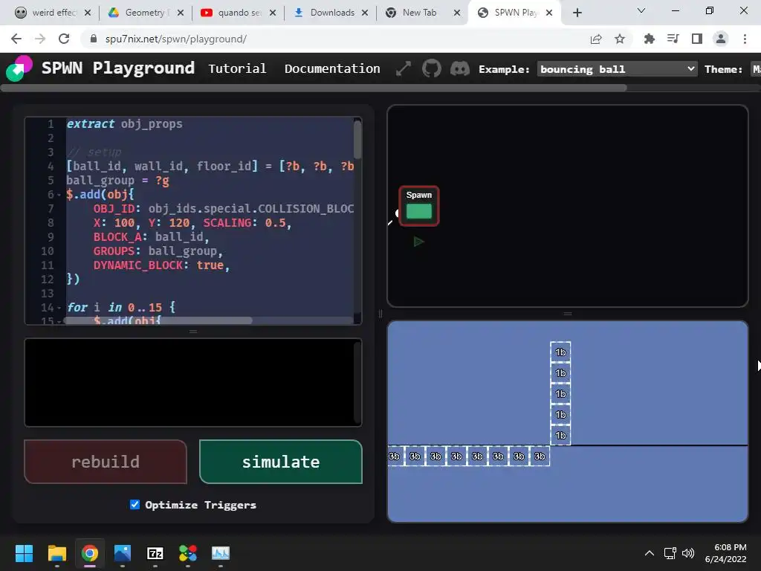
Task: Click the SPWN Playground title
Action: [118, 68]
